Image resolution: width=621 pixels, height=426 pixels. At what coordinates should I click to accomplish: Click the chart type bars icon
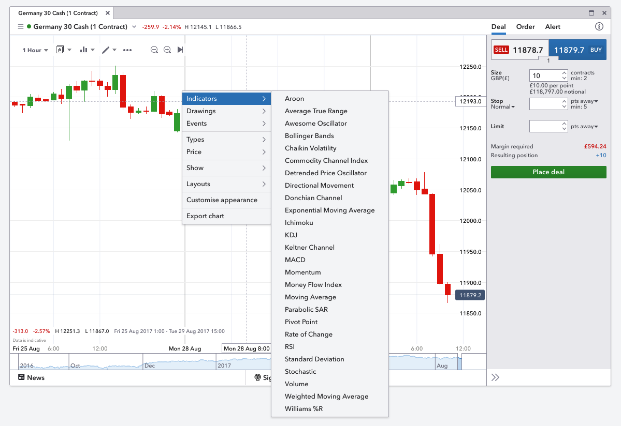[83, 50]
